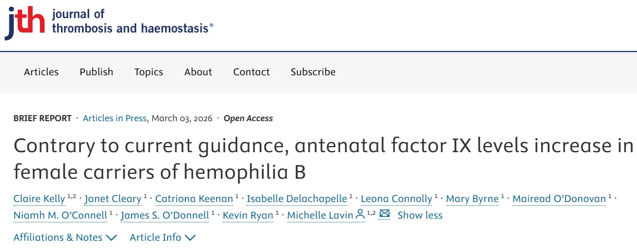Open author Claire Kelly's details

tap(39, 199)
